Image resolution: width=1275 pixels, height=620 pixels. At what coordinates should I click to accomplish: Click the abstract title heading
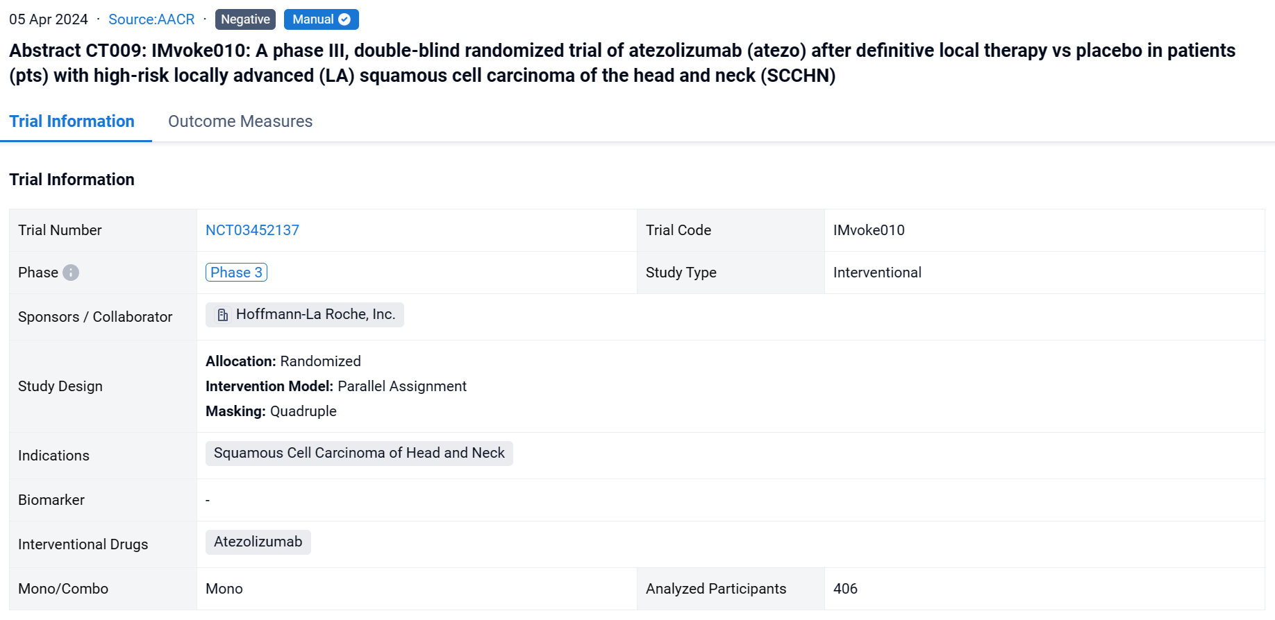click(x=622, y=63)
